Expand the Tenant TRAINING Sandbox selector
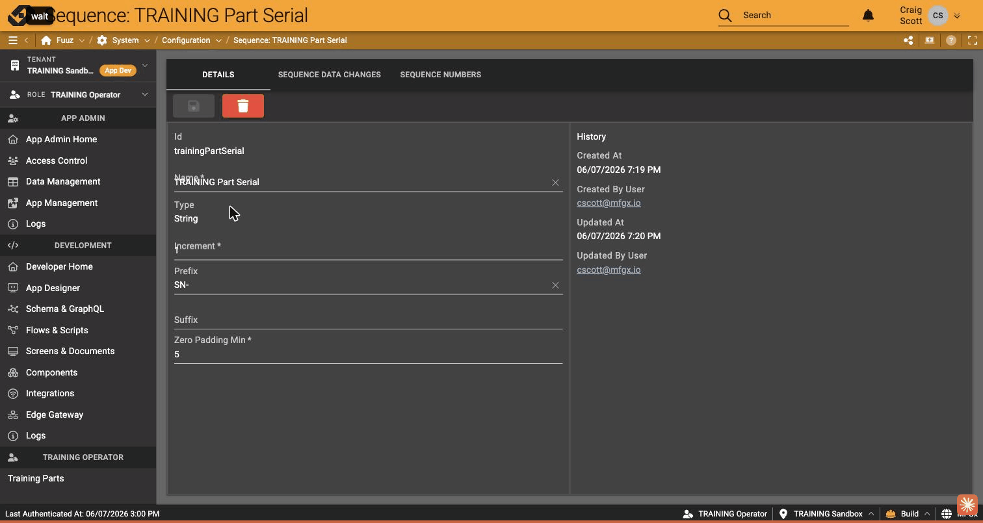Image resolution: width=983 pixels, height=523 pixels. coord(145,65)
